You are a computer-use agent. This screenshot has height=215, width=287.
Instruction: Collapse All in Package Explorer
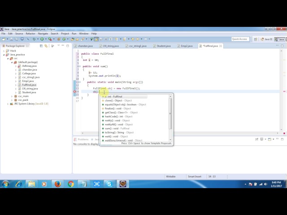click(41, 46)
